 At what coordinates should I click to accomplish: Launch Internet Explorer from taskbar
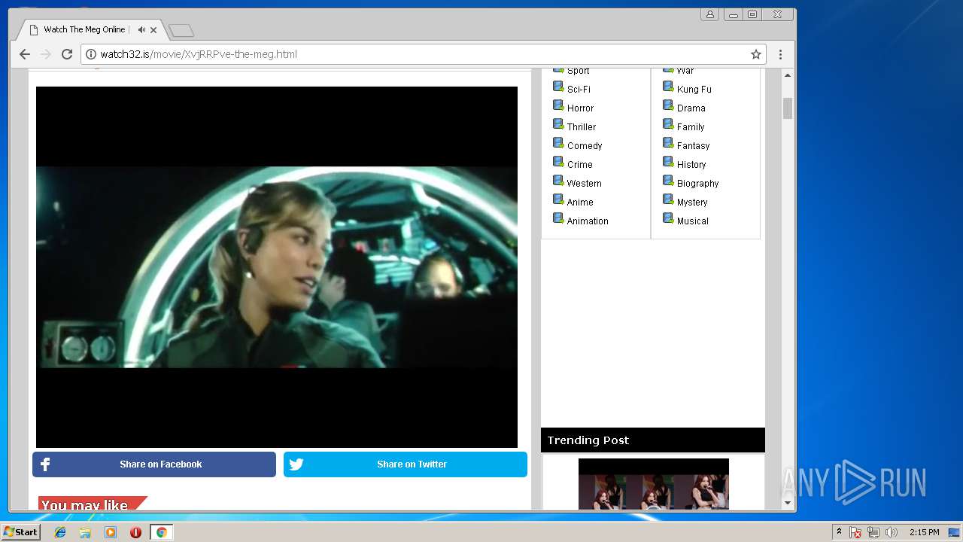(60, 532)
